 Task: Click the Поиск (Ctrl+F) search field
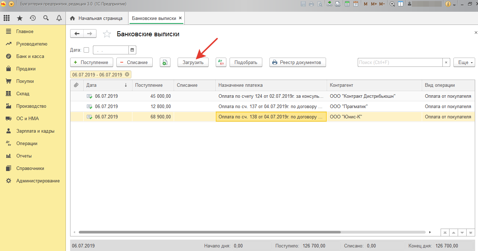point(400,62)
